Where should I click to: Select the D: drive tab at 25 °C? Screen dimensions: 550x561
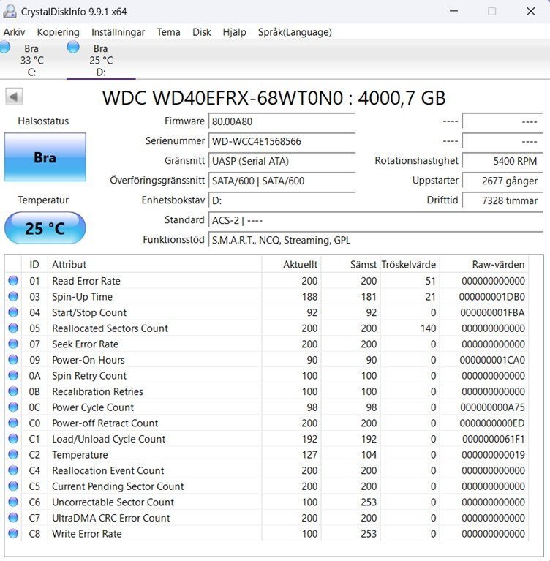pyautogui.click(x=101, y=60)
